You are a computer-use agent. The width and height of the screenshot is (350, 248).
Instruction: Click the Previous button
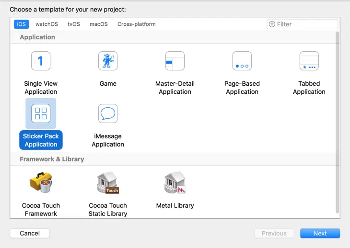coord(274,233)
